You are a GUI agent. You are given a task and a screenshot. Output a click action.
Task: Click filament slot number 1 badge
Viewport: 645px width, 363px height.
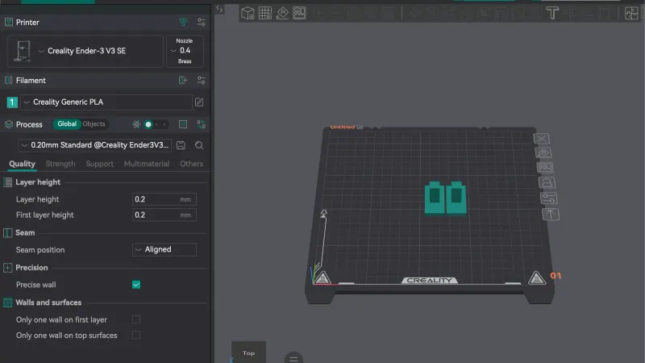pos(12,102)
